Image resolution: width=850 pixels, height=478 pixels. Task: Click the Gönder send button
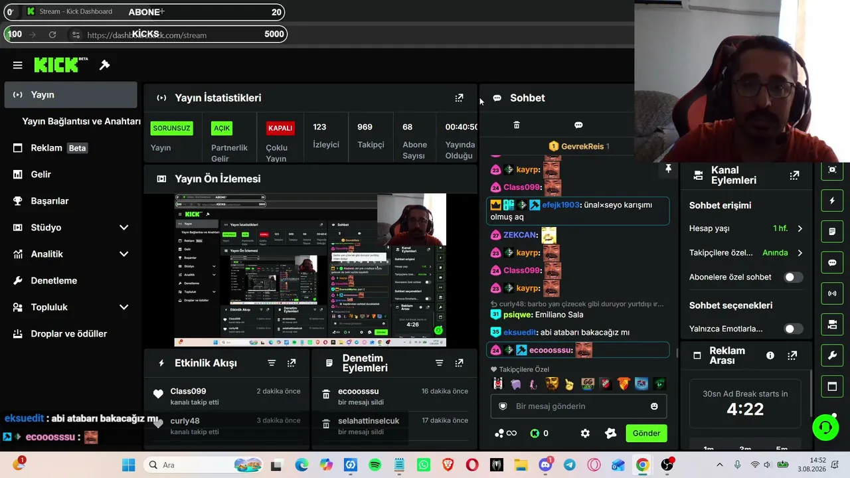[x=646, y=434]
